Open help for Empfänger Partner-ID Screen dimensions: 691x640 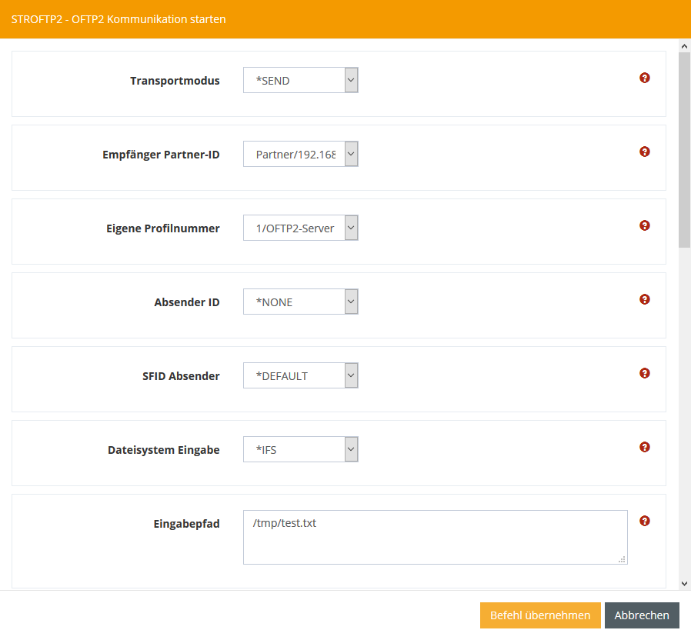(645, 152)
